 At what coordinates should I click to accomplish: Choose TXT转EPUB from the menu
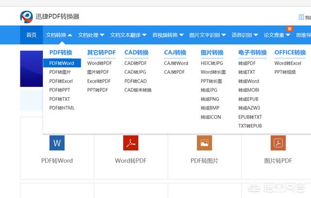(x=250, y=126)
